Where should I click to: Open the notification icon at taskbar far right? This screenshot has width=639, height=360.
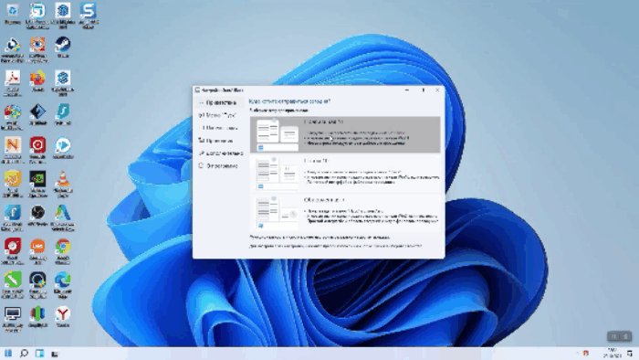coord(630,353)
